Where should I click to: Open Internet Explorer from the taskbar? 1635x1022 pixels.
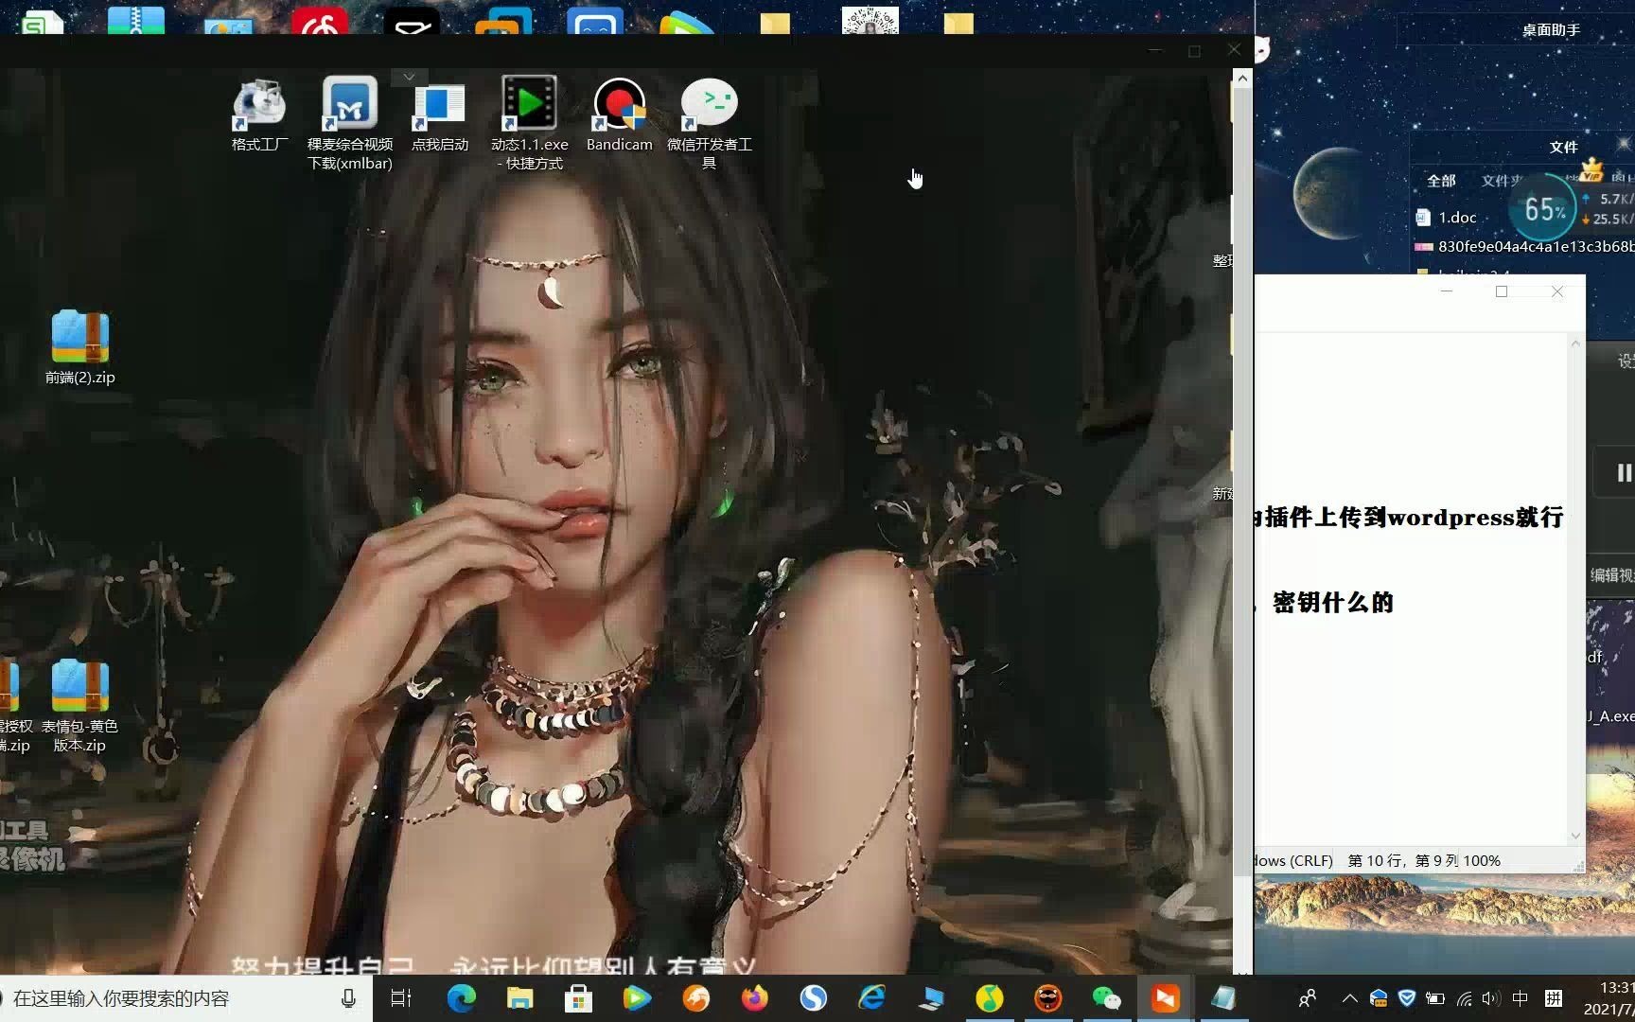[871, 998]
